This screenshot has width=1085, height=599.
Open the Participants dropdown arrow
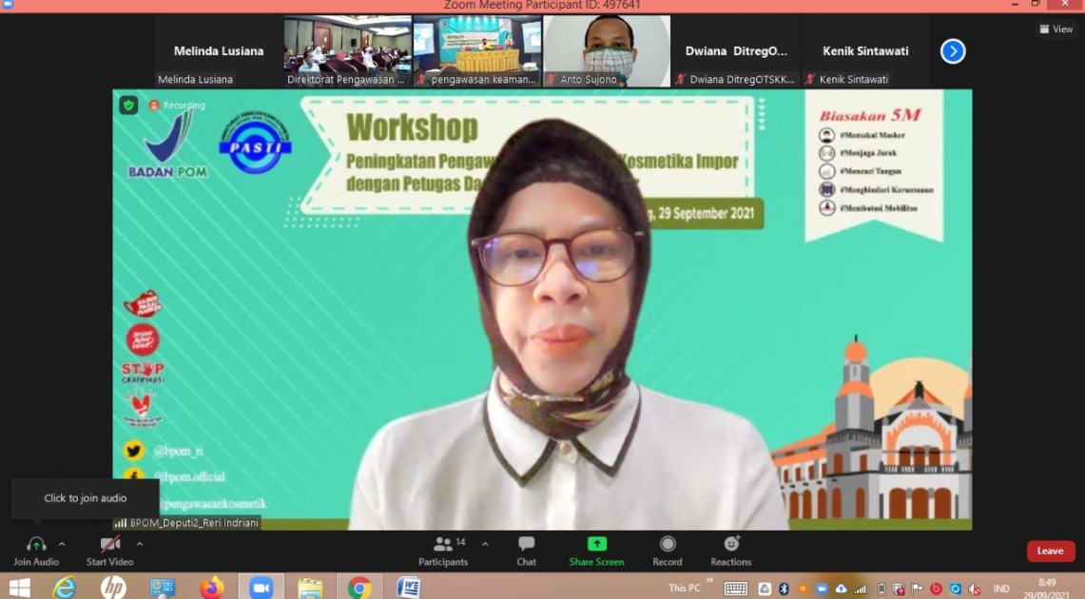point(486,543)
